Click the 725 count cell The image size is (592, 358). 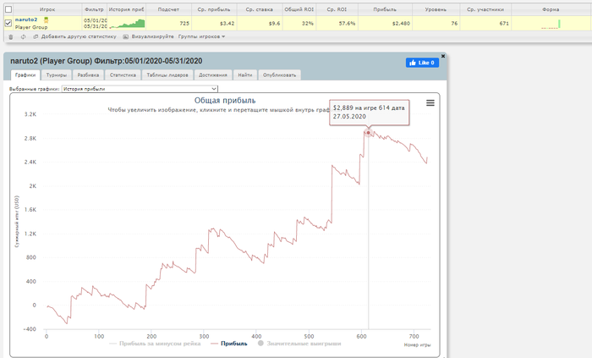tap(168, 24)
